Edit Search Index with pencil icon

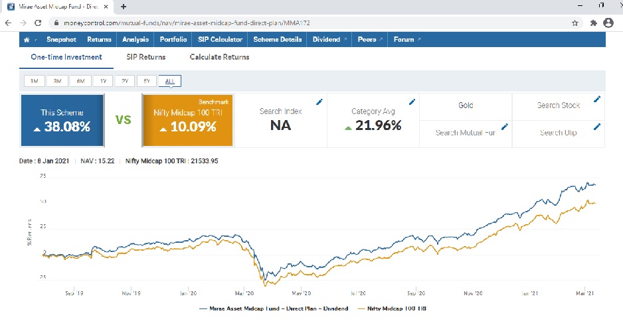pos(319,102)
